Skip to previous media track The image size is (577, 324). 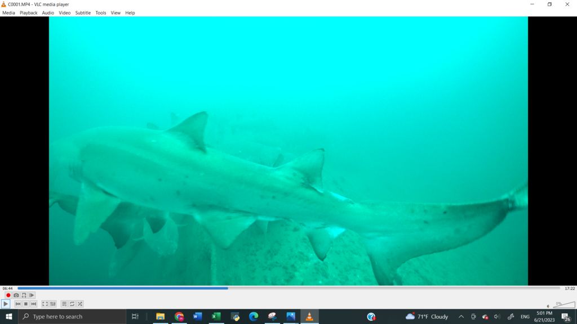[18, 304]
